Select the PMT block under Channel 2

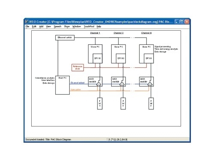pos(123,103)
